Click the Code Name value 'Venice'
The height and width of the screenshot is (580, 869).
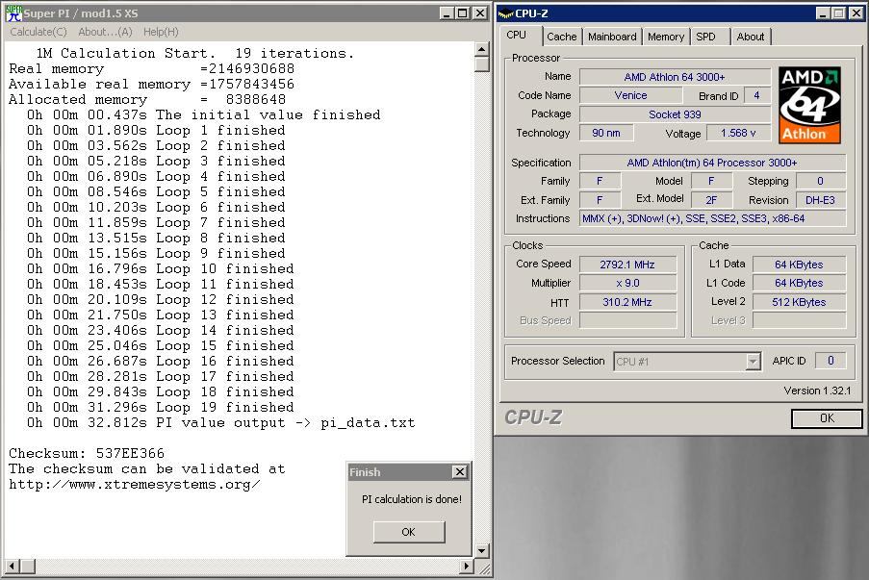630,95
